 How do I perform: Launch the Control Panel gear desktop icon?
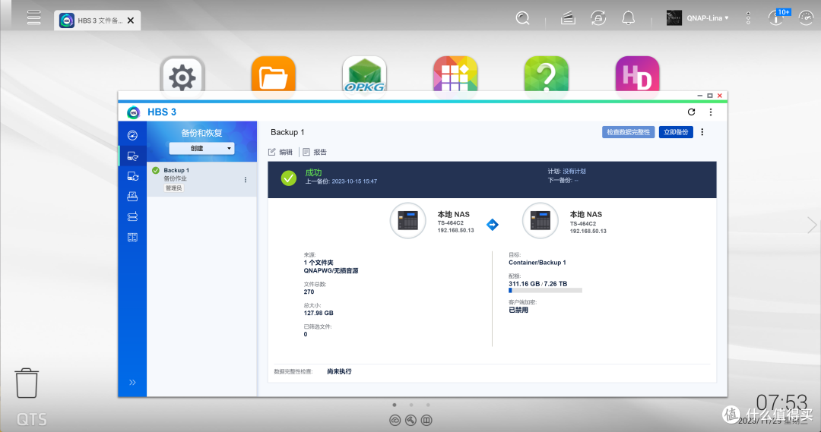tap(182, 77)
